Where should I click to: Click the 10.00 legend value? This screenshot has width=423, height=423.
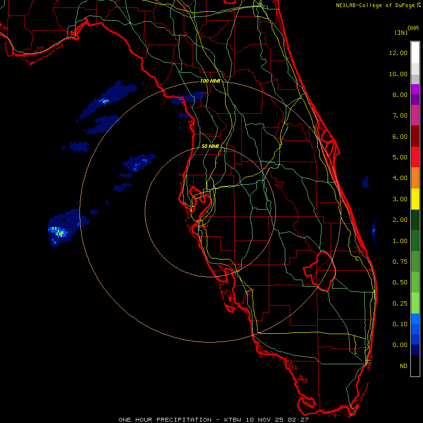tap(398, 74)
